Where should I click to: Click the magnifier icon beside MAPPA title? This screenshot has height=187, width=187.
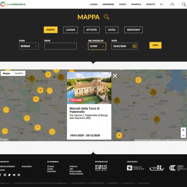(x=106, y=17)
